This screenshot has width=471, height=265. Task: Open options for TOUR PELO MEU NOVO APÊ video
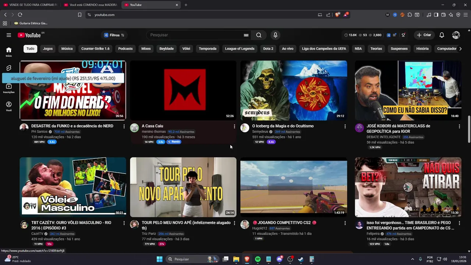234,223
